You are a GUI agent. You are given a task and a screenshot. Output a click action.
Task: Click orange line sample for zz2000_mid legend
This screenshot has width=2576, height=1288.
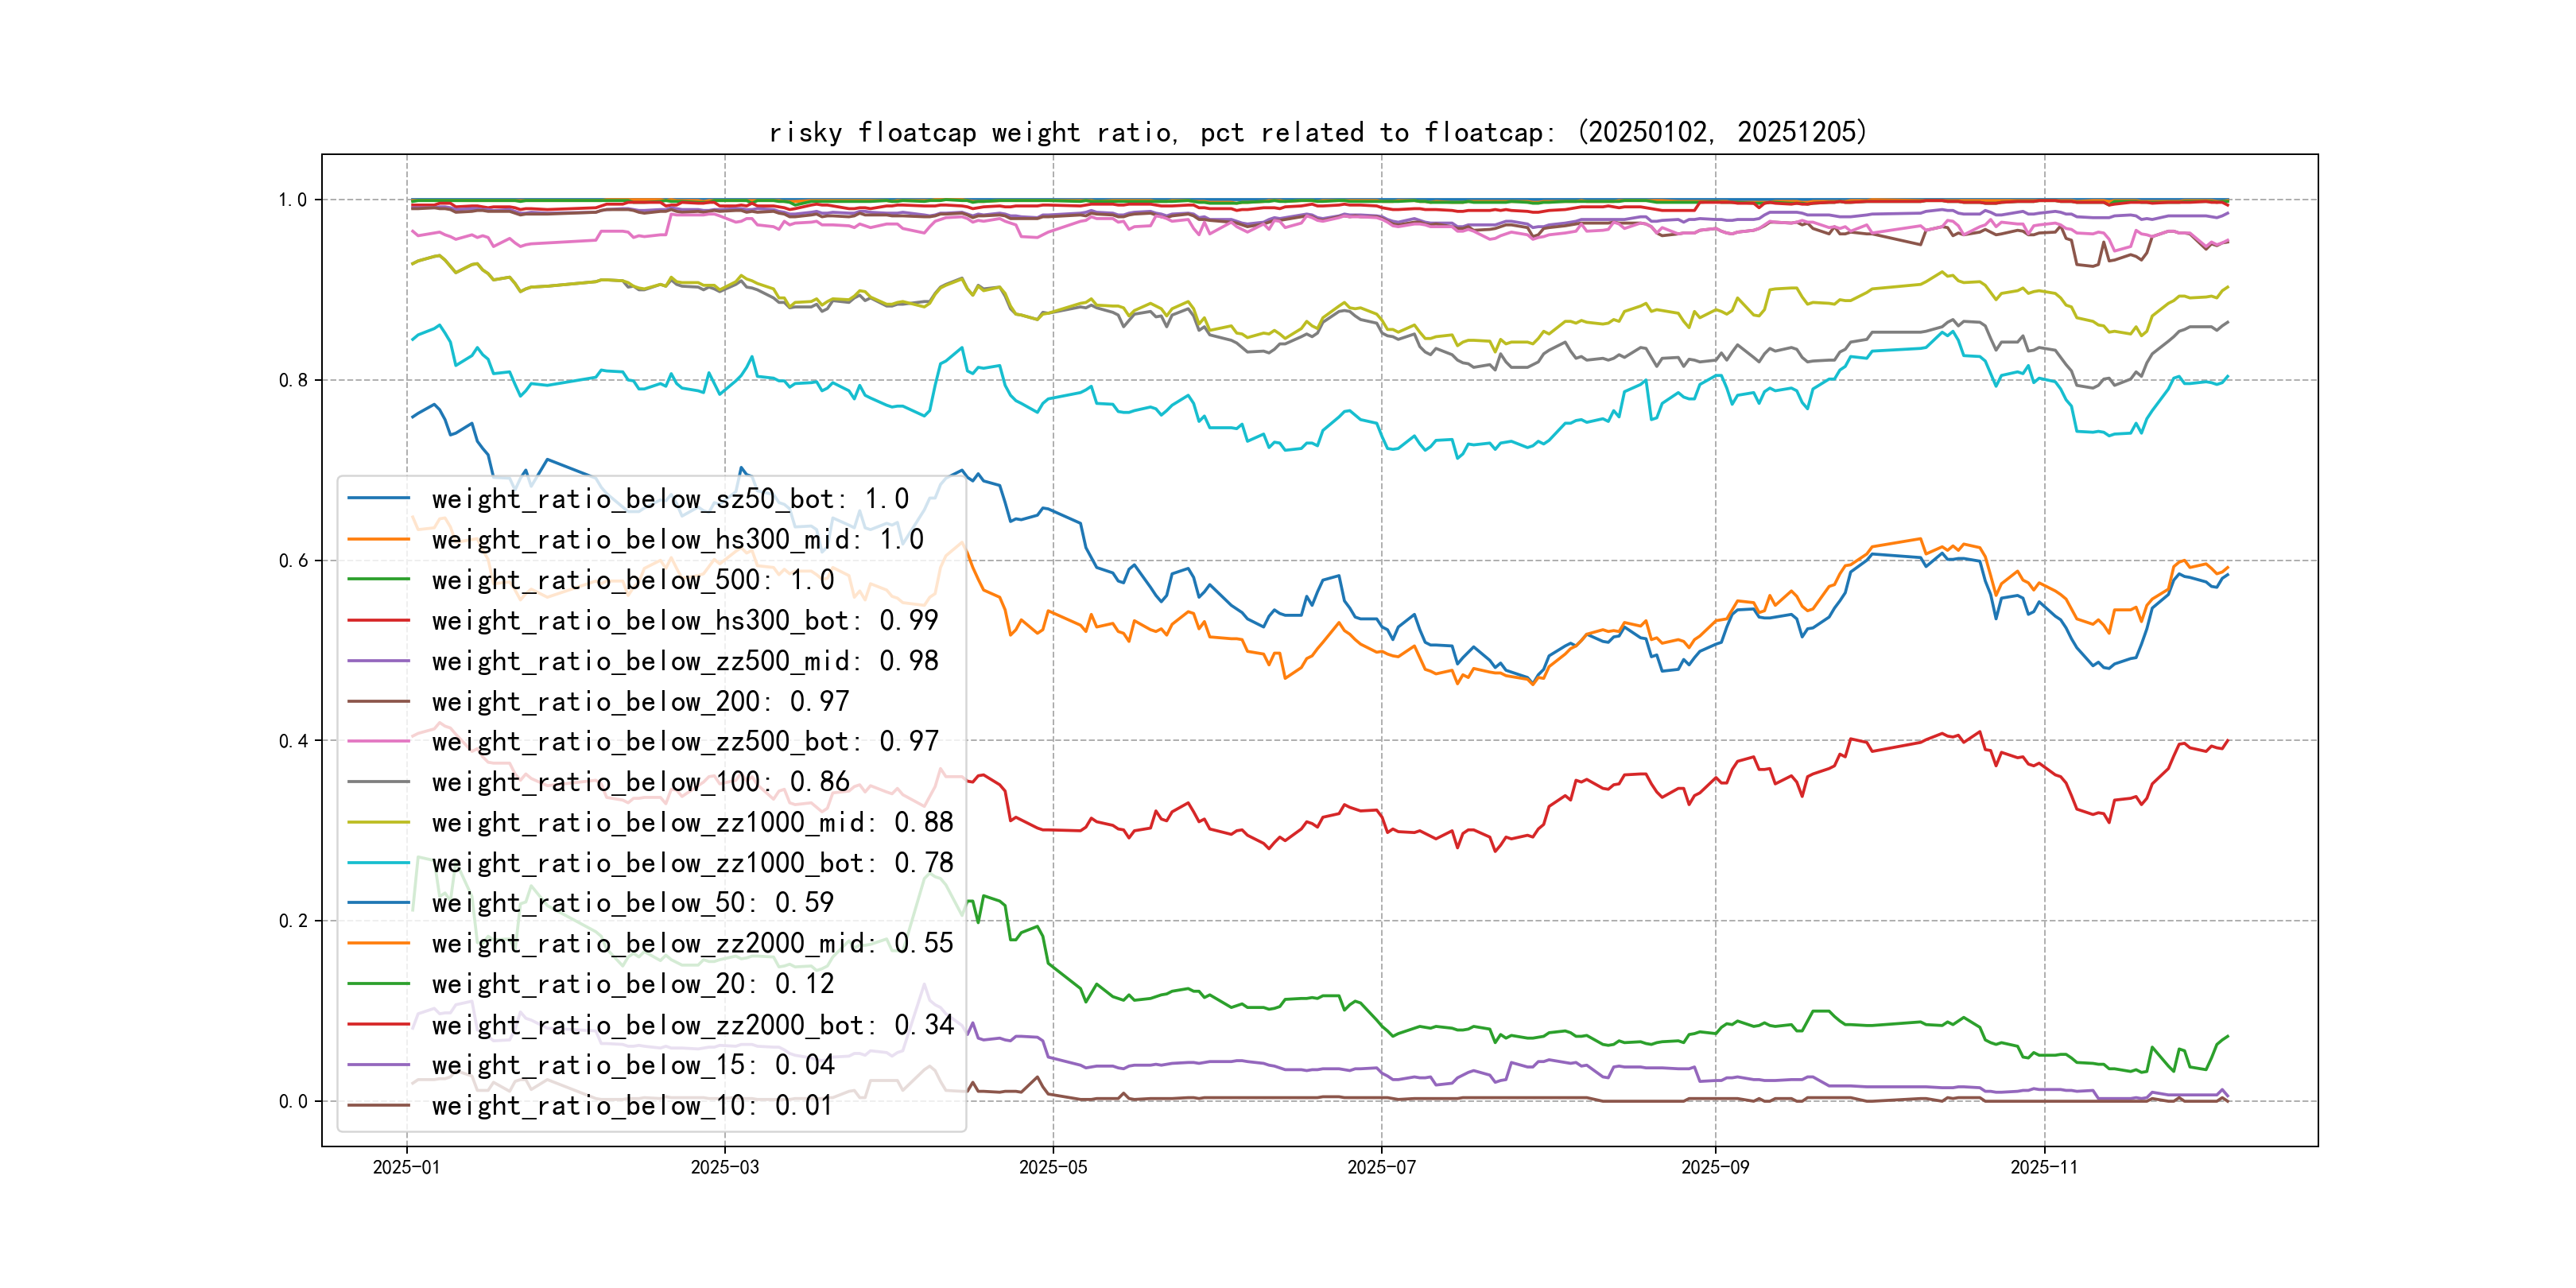click(x=378, y=944)
